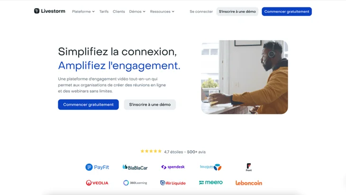The image size is (346, 195).
Task: Open the PayFit customer logo
Action: pos(97,167)
